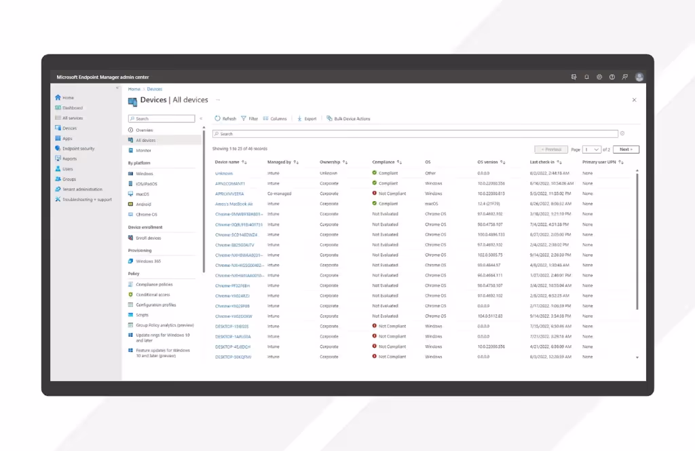The height and width of the screenshot is (451, 695).
Task: Open Dashboard in the left navigation
Action: click(x=69, y=108)
